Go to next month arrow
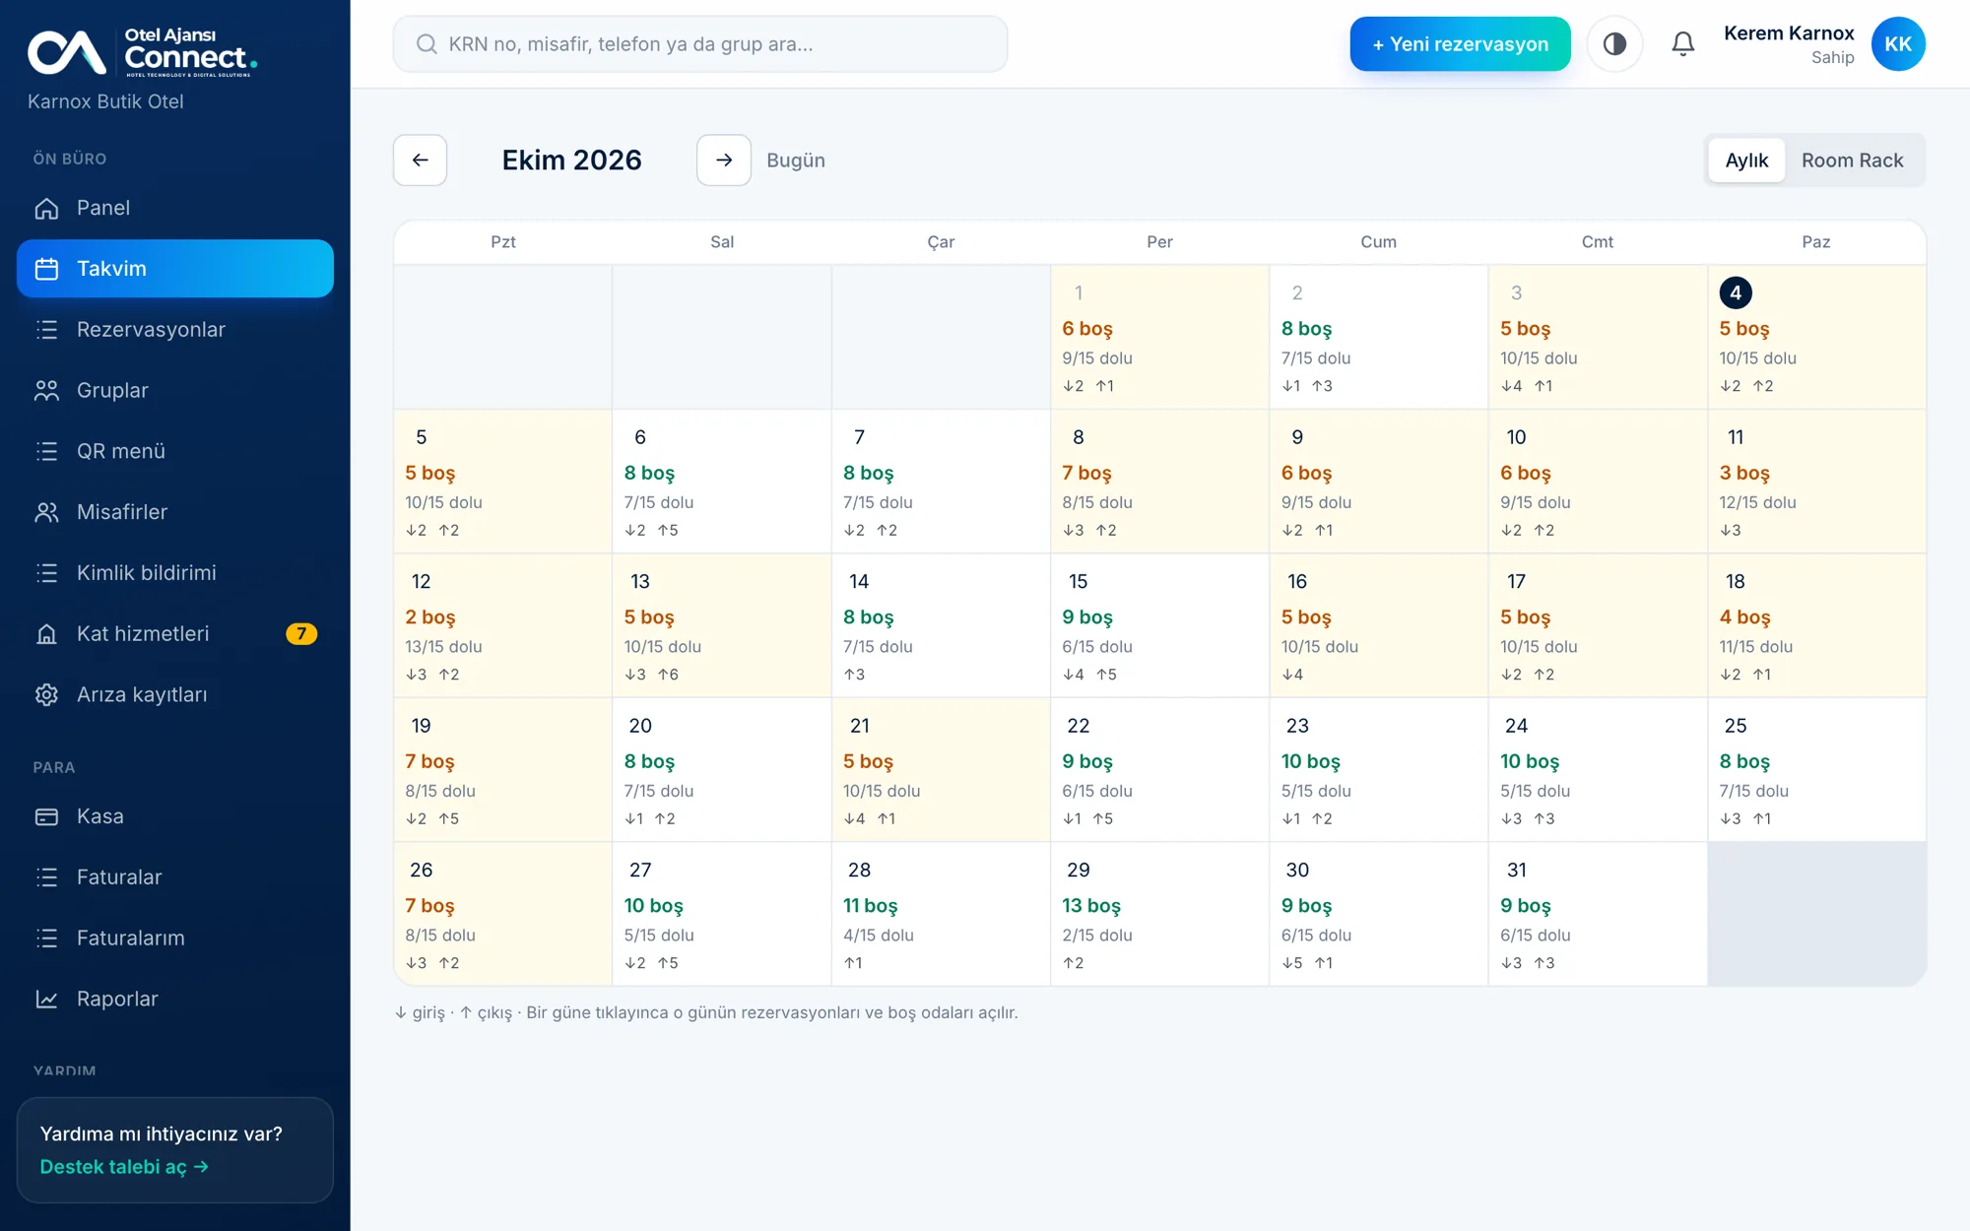The image size is (1970, 1231). pos(724,161)
